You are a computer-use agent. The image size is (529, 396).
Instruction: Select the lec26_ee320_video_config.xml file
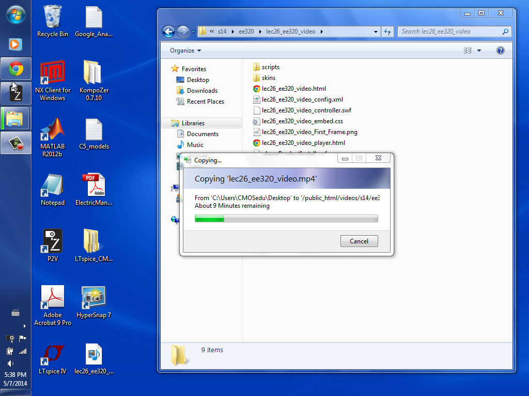point(302,100)
